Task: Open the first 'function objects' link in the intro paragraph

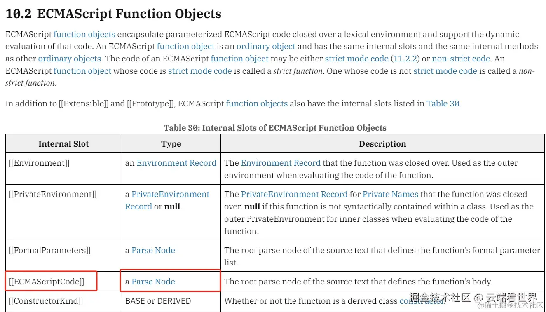Action: pos(84,34)
